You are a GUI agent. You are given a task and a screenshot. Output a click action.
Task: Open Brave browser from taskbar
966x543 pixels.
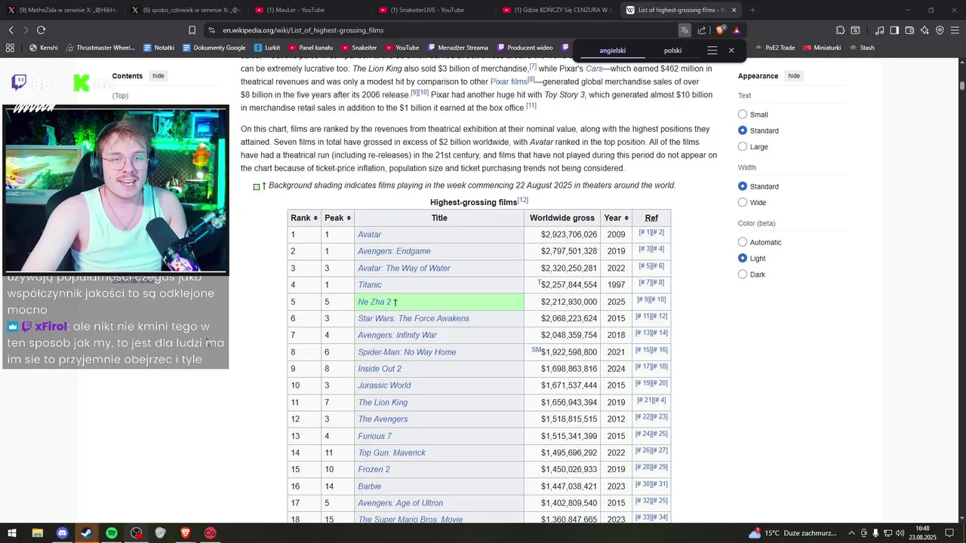point(186,533)
